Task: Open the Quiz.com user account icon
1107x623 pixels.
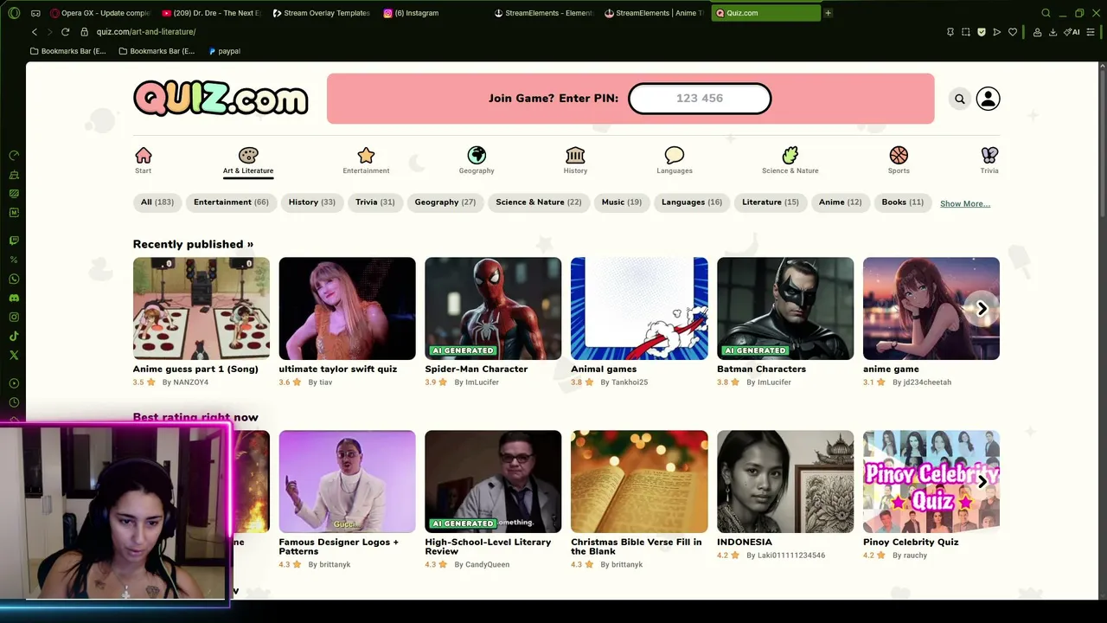Action: [988, 99]
